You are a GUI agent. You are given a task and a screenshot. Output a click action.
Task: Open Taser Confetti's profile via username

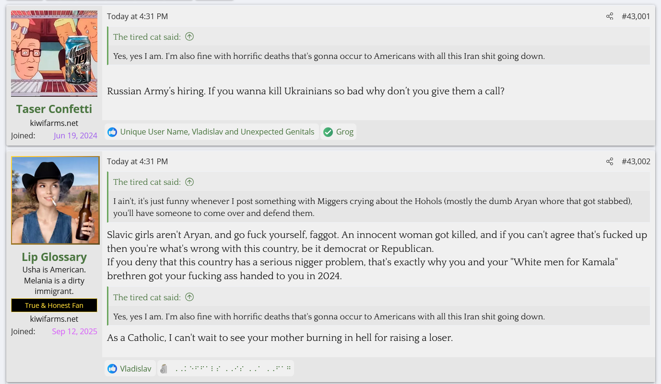click(54, 109)
